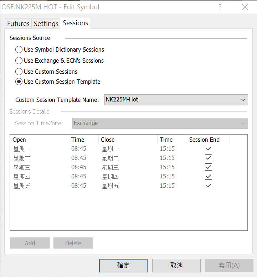The width and height of the screenshot is (257, 277).
Task: Uncheck Session End for 星期三 row
Action: 209,167
